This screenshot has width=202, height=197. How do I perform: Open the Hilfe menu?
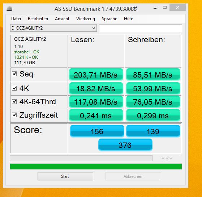(x=128, y=19)
